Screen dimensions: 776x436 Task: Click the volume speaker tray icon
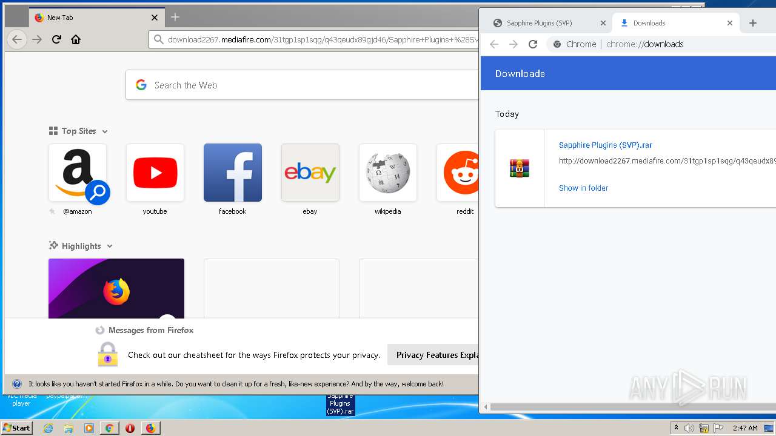tap(689, 428)
